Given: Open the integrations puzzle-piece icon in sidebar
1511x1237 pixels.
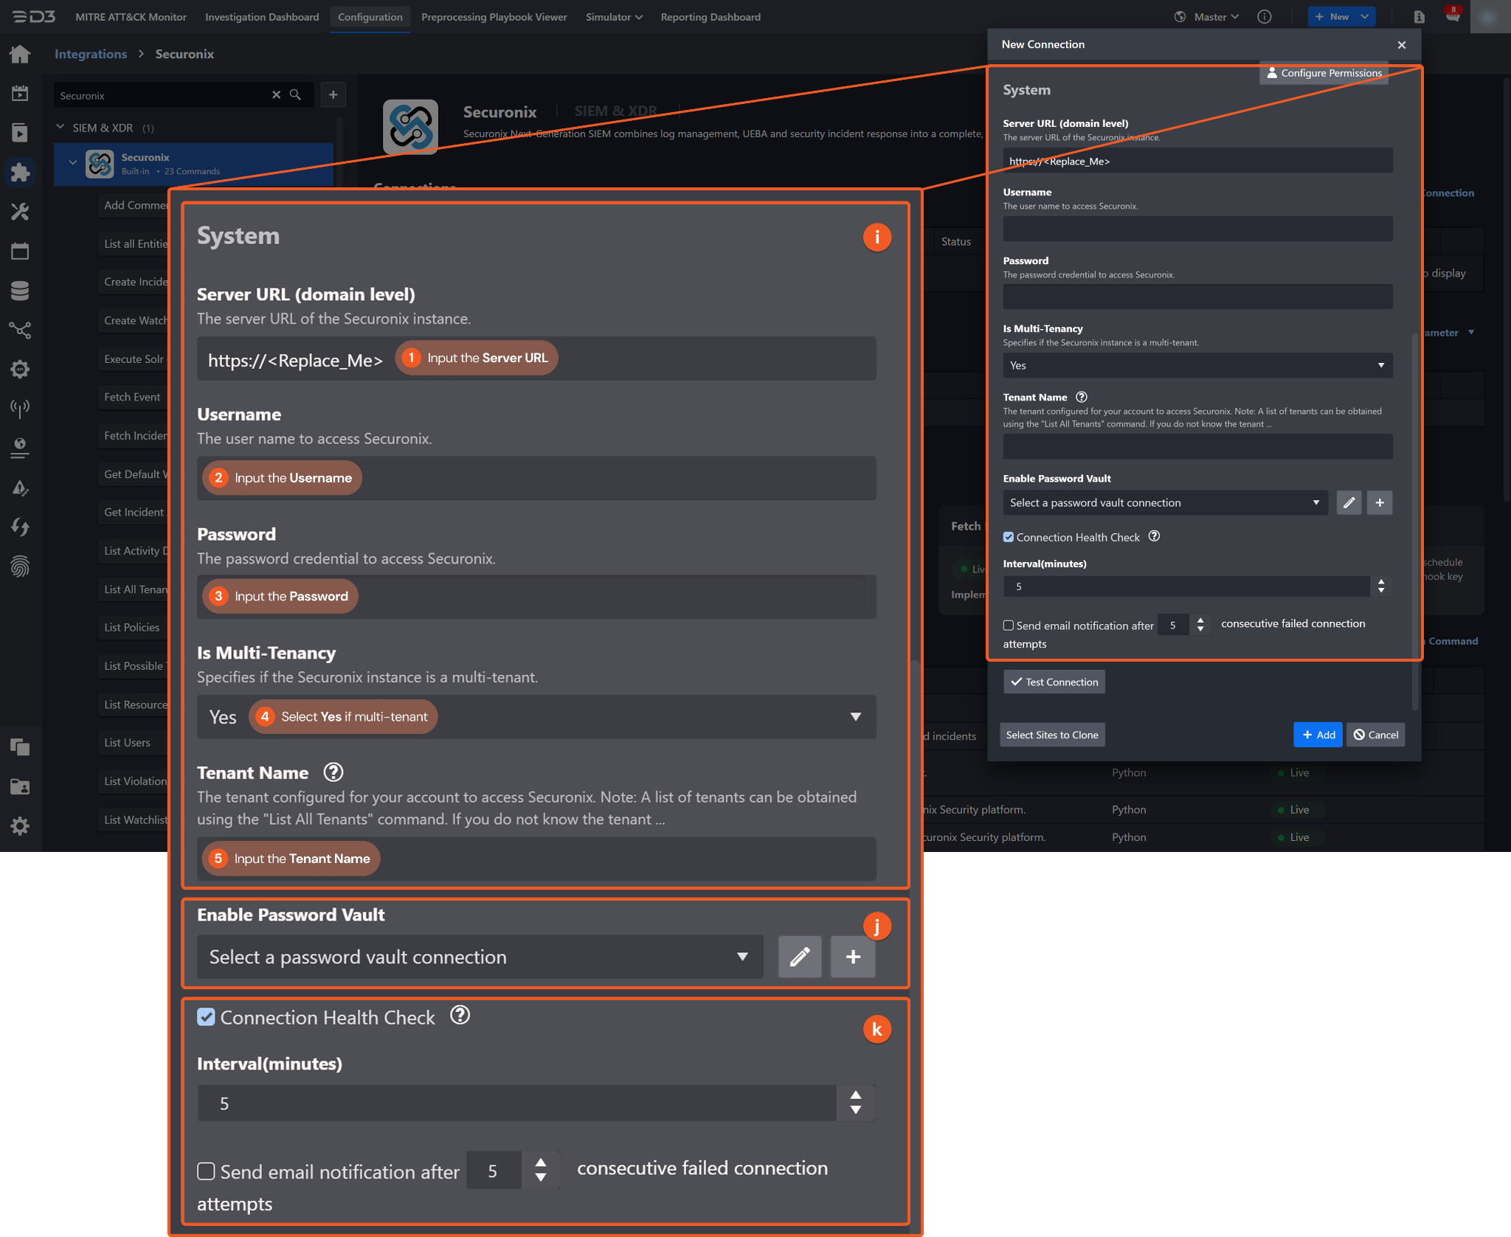Looking at the screenshot, I should click(20, 173).
